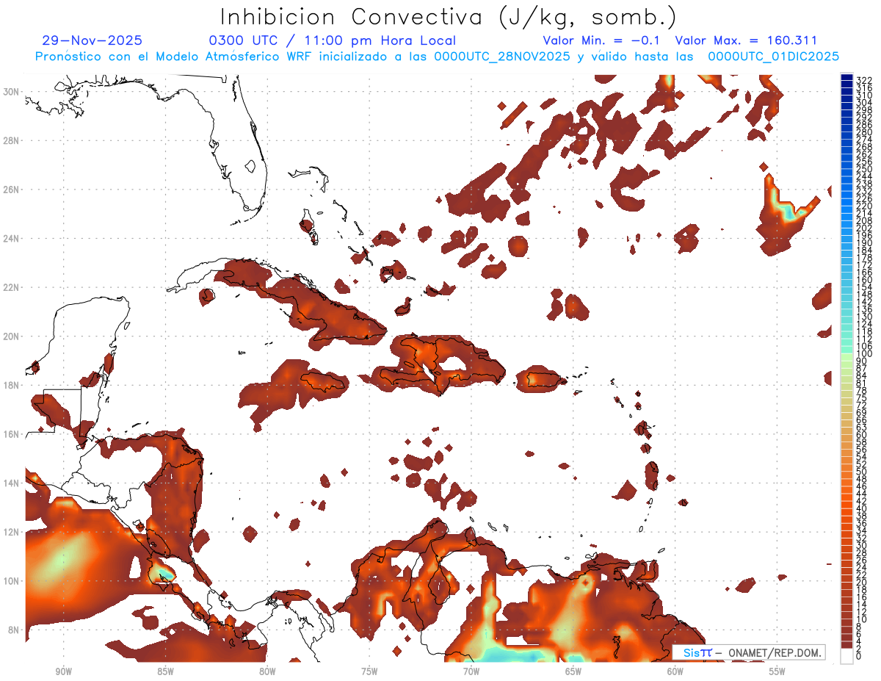Click the '60W' longitude label
881x681 pixels.
click(675, 671)
